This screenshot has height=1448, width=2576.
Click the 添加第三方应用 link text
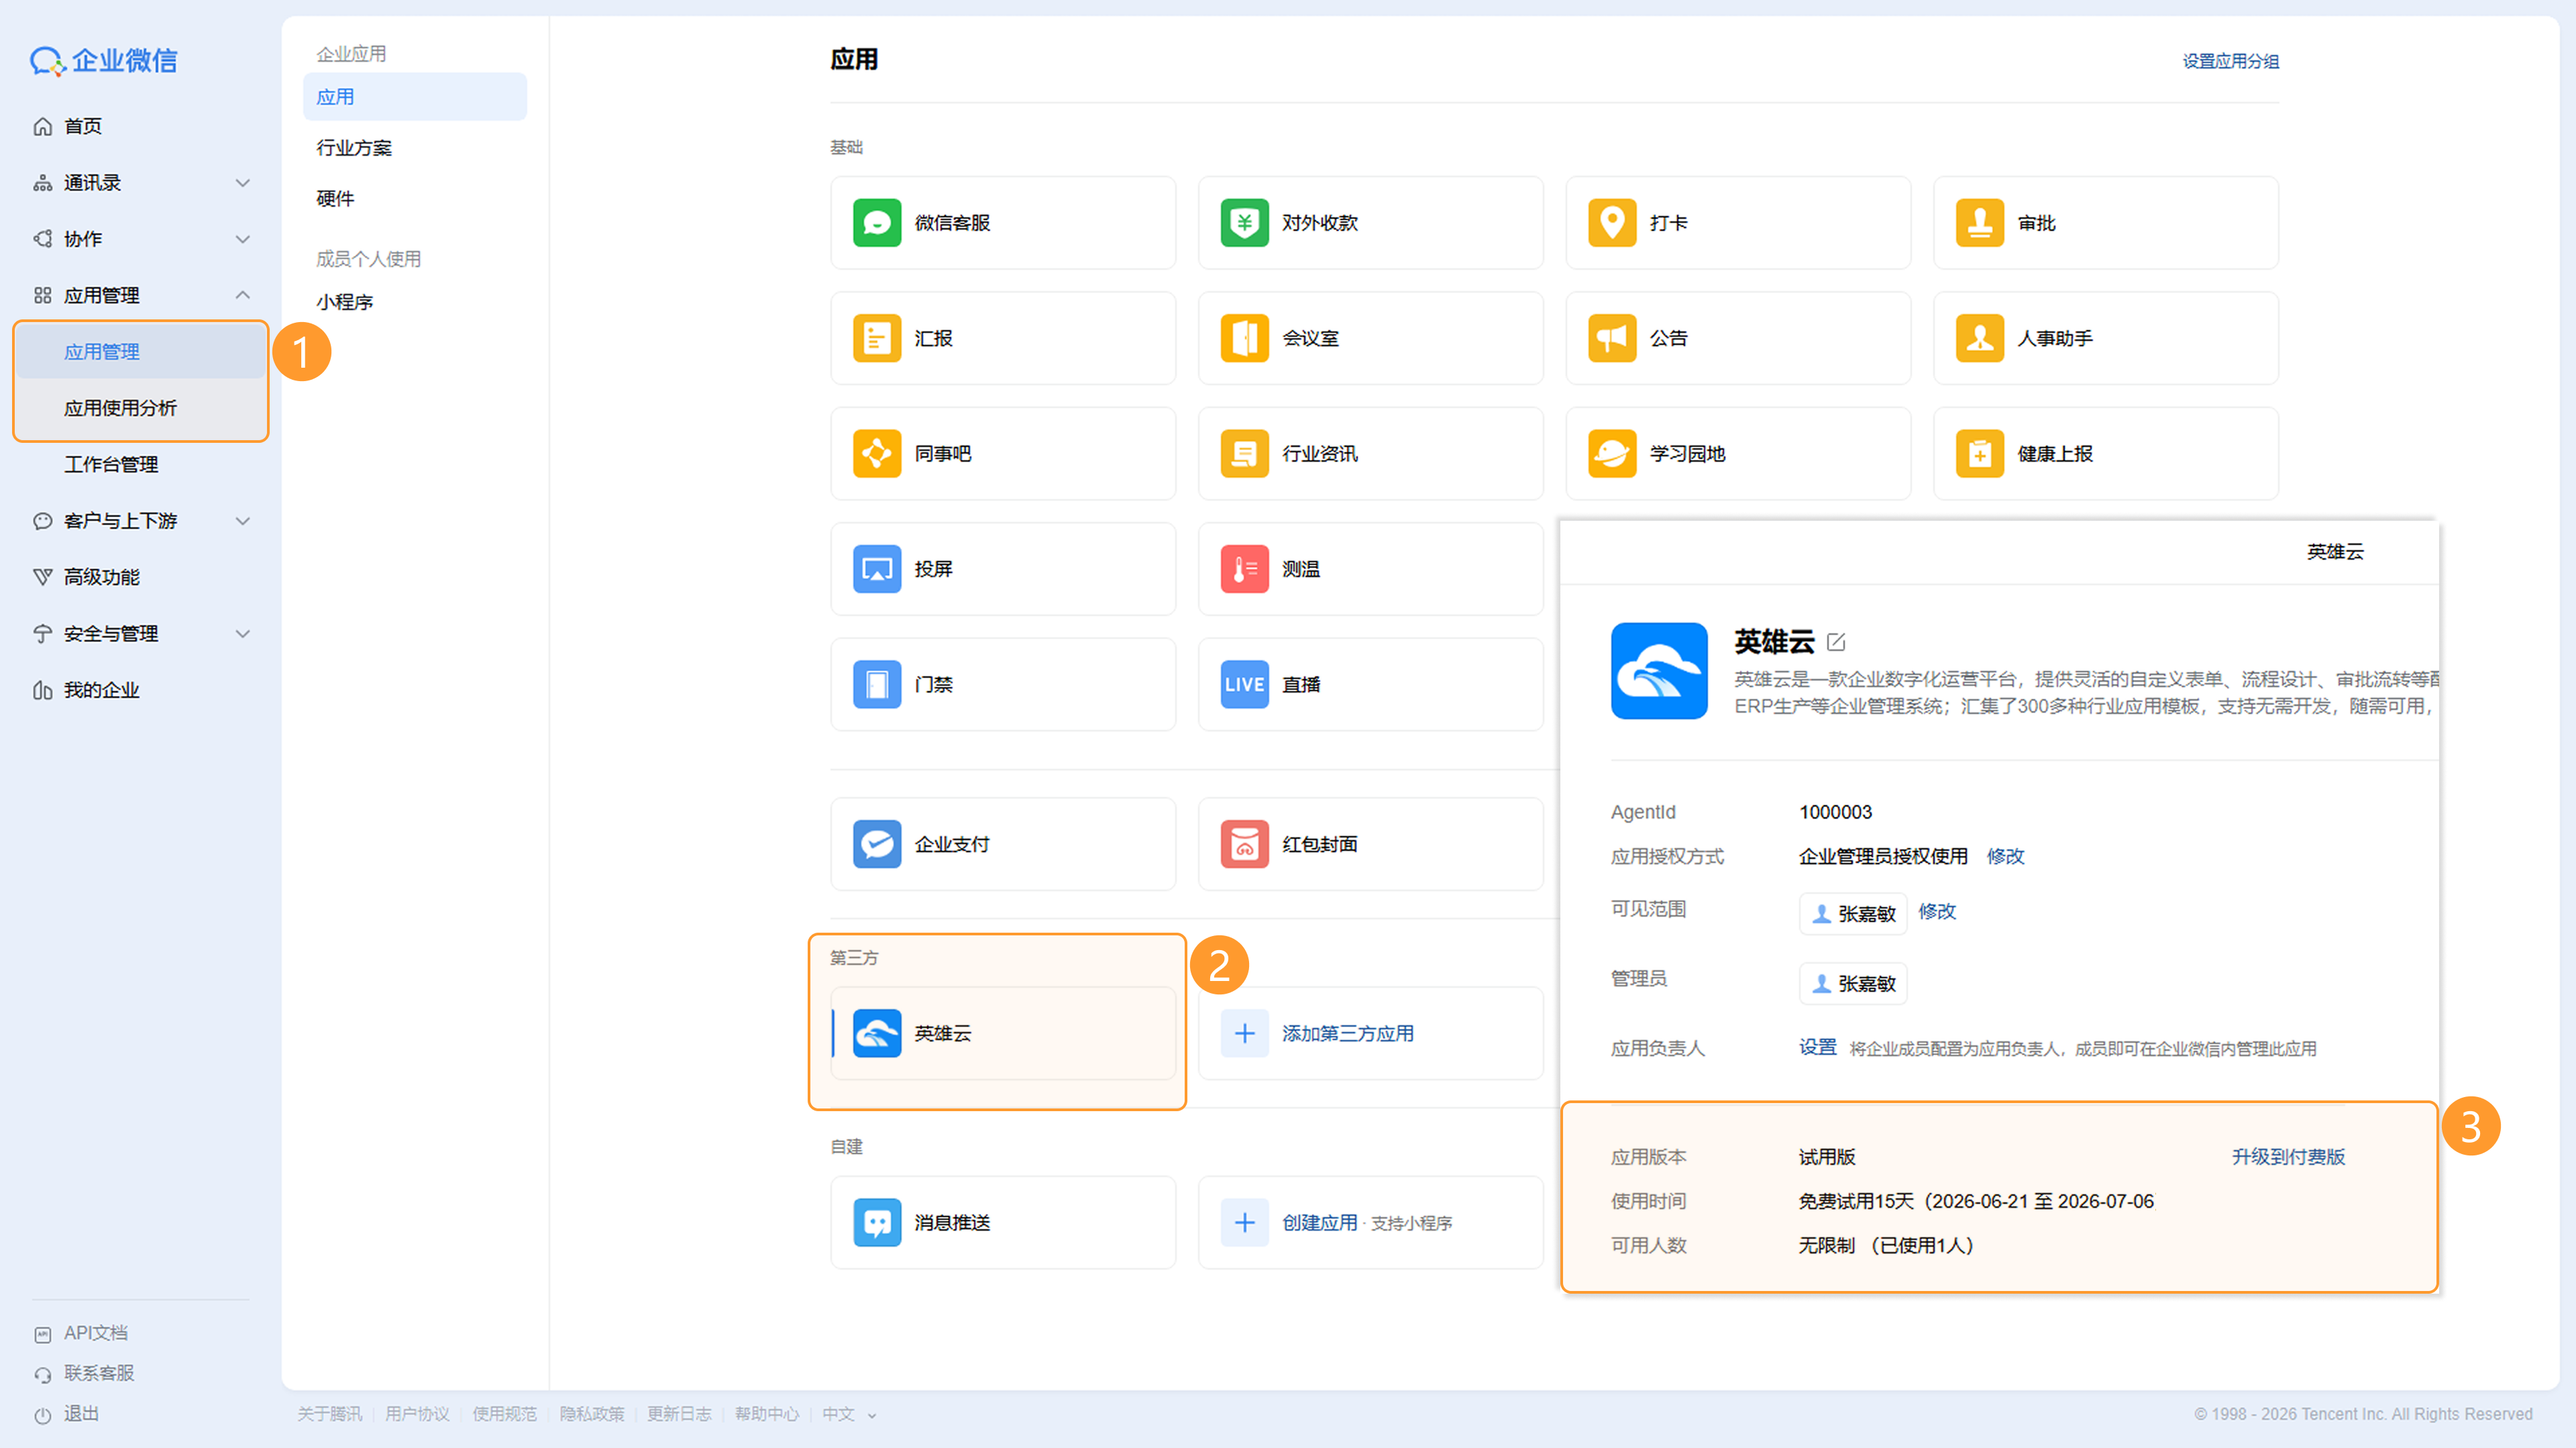(1347, 1033)
